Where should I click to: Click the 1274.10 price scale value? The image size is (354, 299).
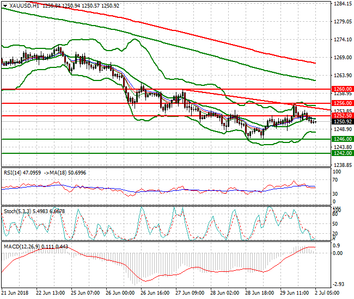tap(343, 40)
